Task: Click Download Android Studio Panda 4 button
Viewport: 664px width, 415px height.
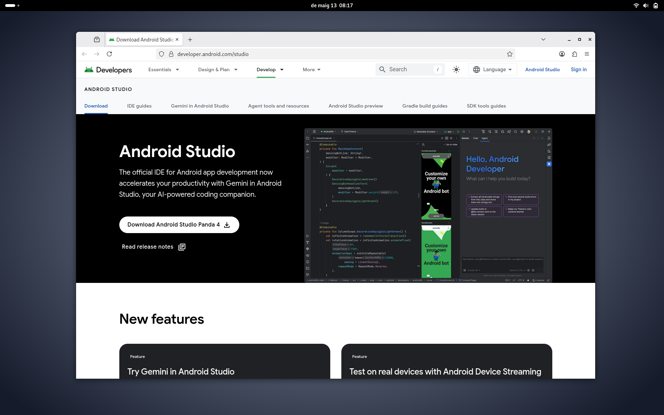Action: [179, 225]
